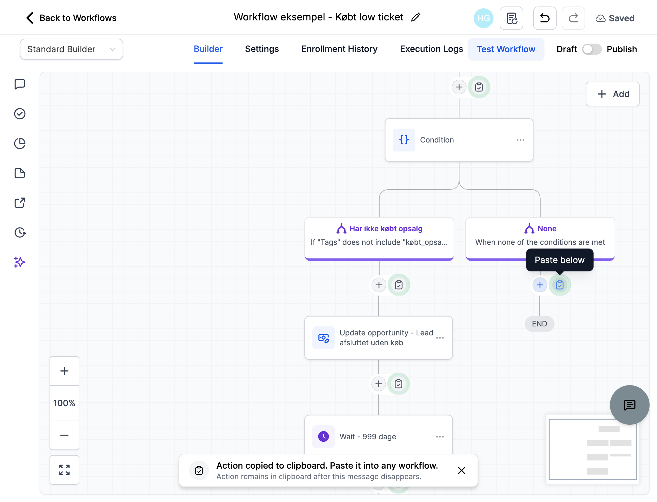Open the checkmark circle sidebar icon

tap(20, 114)
